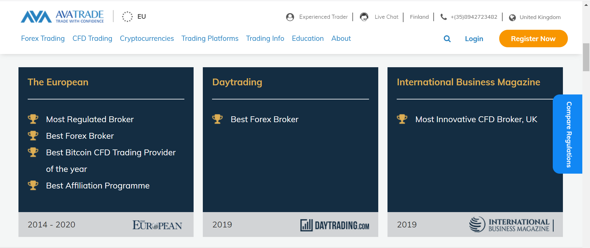Click the trophy beside Best Affiliation Programme
The image size is (590, 248).
click(x=33, y=185)
